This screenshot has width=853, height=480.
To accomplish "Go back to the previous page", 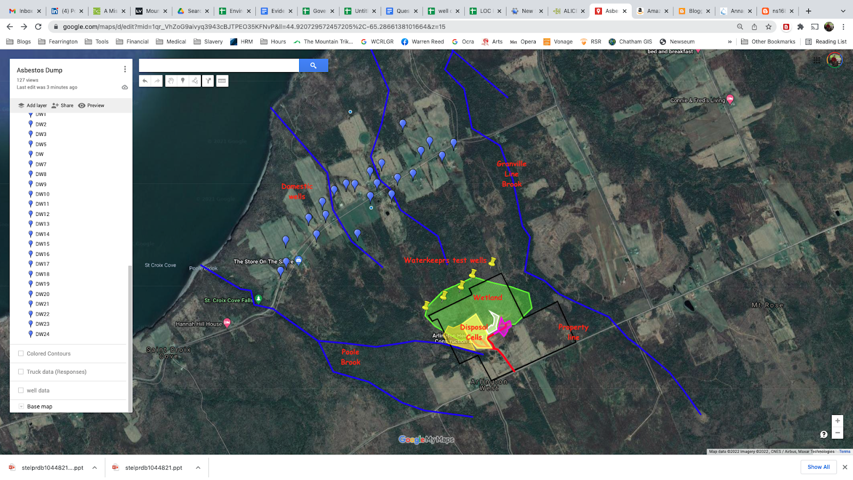I will click(x=10, y=27).
